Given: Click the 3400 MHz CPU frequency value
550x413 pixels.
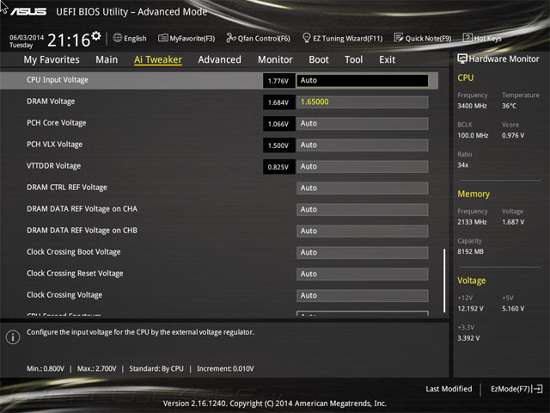Looking at the screenshot, I should pos(472,106).
